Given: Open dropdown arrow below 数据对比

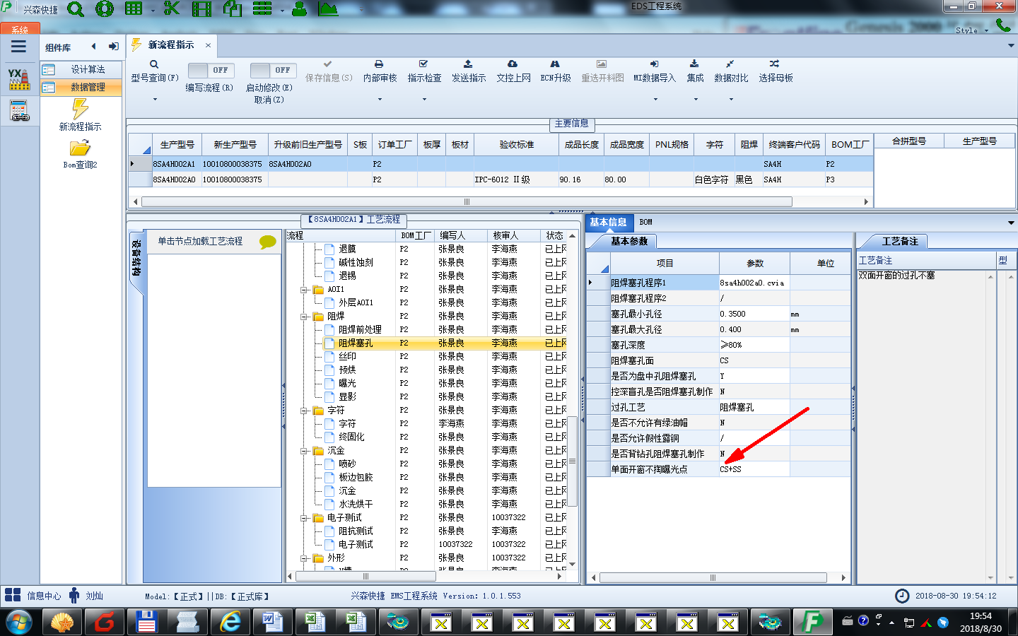Looking at the screenshot, I should pyautogui.click(x=731, y=99).
